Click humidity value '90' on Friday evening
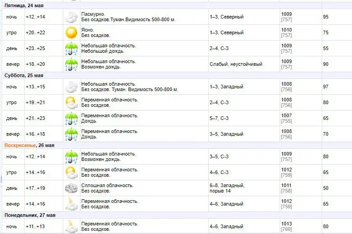 (326, 64)
